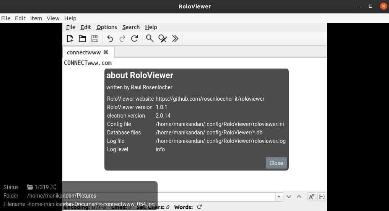Image resolution: width=389 pixels, height=211 pixels.
Task: Click the RoloViewer github website URL
Action: coord(210,99)
